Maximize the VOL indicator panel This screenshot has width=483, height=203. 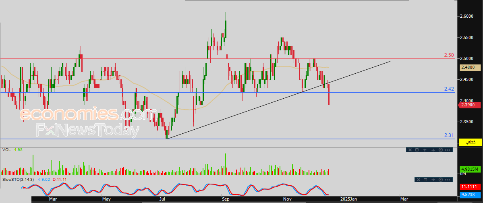coord(417,150)
